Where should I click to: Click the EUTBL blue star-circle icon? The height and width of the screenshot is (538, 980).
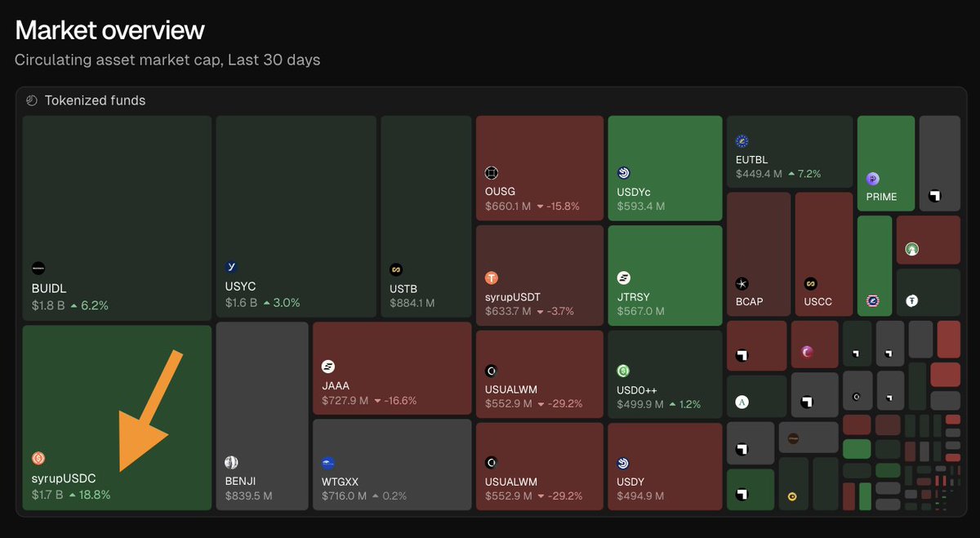click(x=742, y=141)
